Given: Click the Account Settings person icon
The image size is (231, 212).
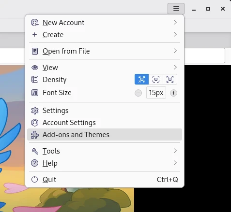Looking at the screenshot, I should 35,123.
